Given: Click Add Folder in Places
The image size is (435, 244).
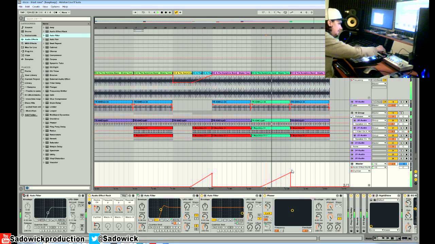Looking at the screenshot, I should [31, 115].
